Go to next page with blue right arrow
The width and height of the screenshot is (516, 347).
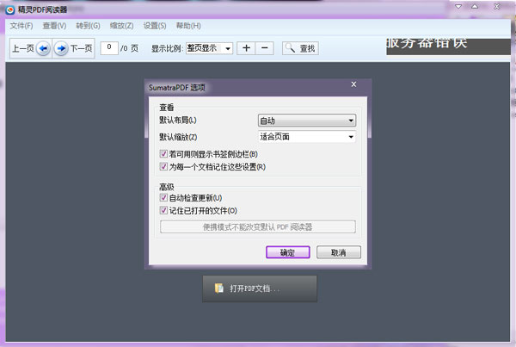point(60,49)
